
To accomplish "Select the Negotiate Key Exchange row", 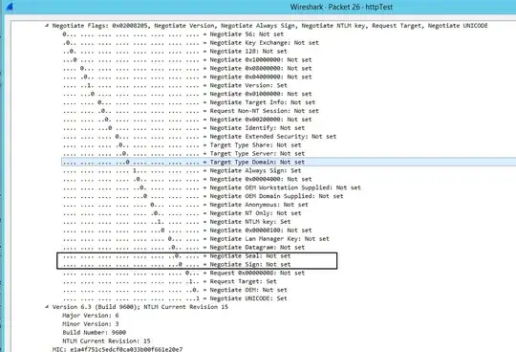I will 190,43.
